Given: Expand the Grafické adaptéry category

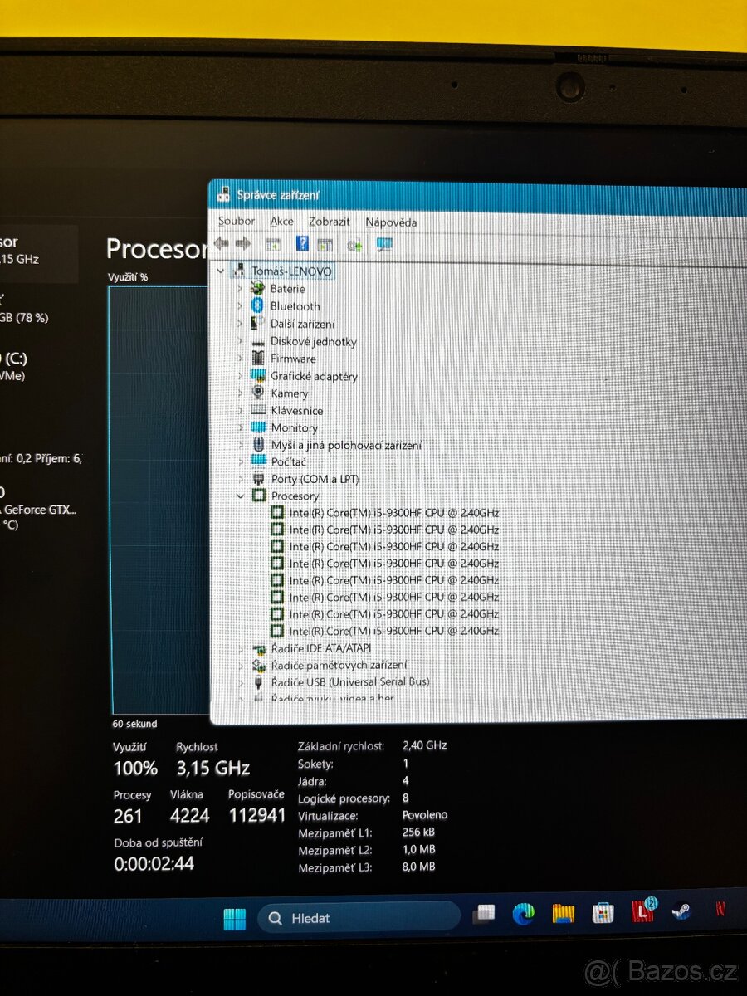Looking at the screenshot, I should click(240, 376).
